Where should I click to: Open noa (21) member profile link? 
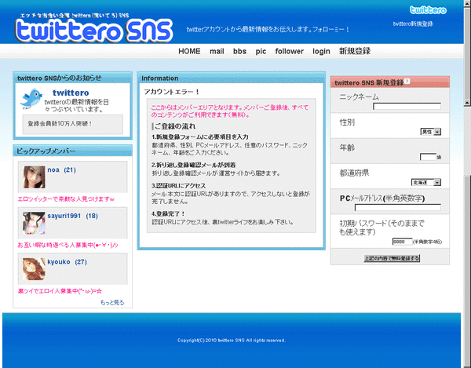pos(61,170)
